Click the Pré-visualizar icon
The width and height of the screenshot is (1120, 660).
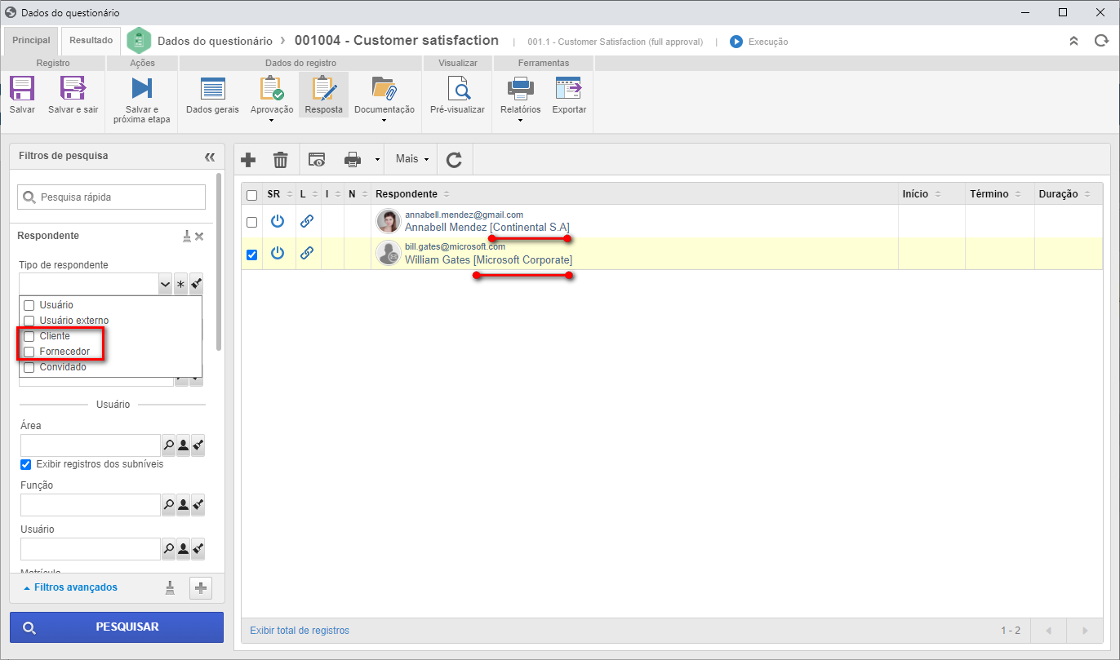tap(457, 88)
